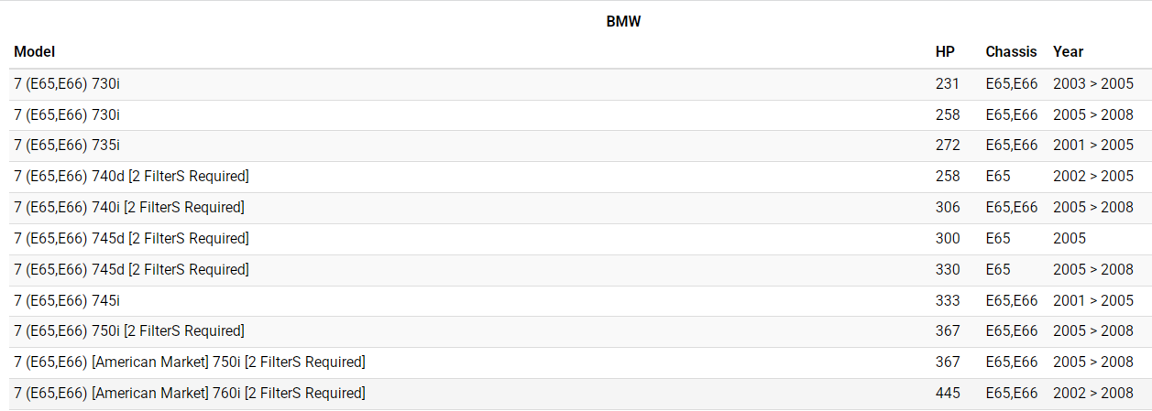Click the 7 (E65,E66) 745i model
Viewport: 1152px width, 411px height.
(x=67, y=300)
